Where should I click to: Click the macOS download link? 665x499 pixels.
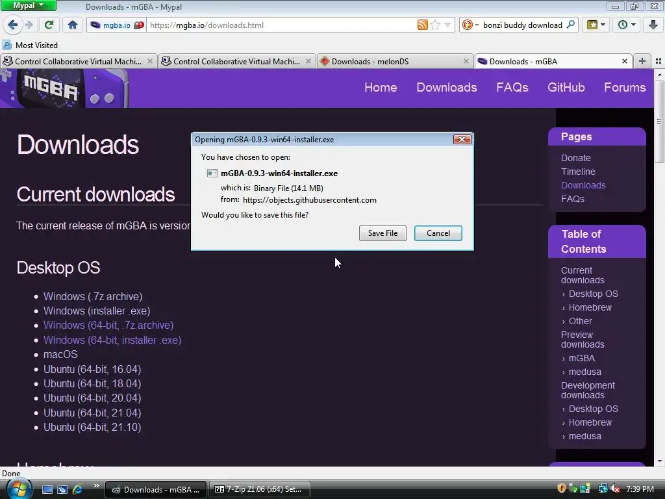[60, 354]
